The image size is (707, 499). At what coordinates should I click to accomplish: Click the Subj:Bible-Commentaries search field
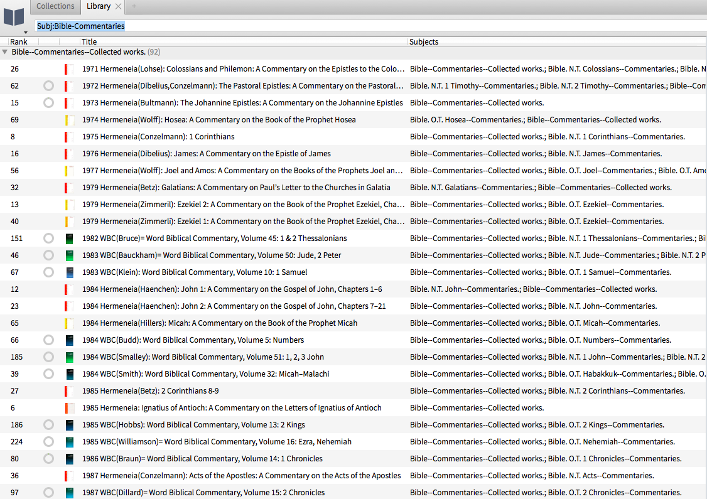(x=370, y=26)
